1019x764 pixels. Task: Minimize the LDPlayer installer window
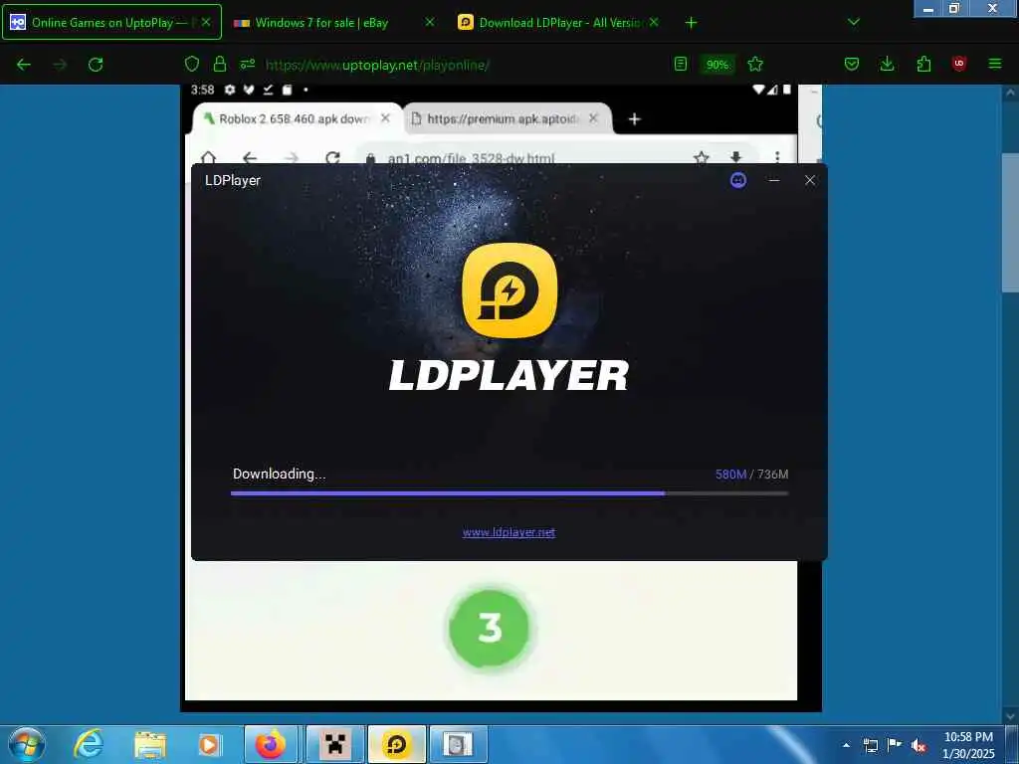tap(774, 180)
